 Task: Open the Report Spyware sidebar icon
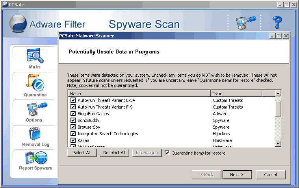[36, 158]
